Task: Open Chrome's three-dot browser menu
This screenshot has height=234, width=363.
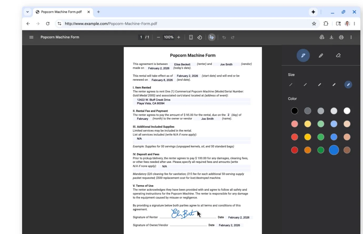Action: click(x=354, y=24)
